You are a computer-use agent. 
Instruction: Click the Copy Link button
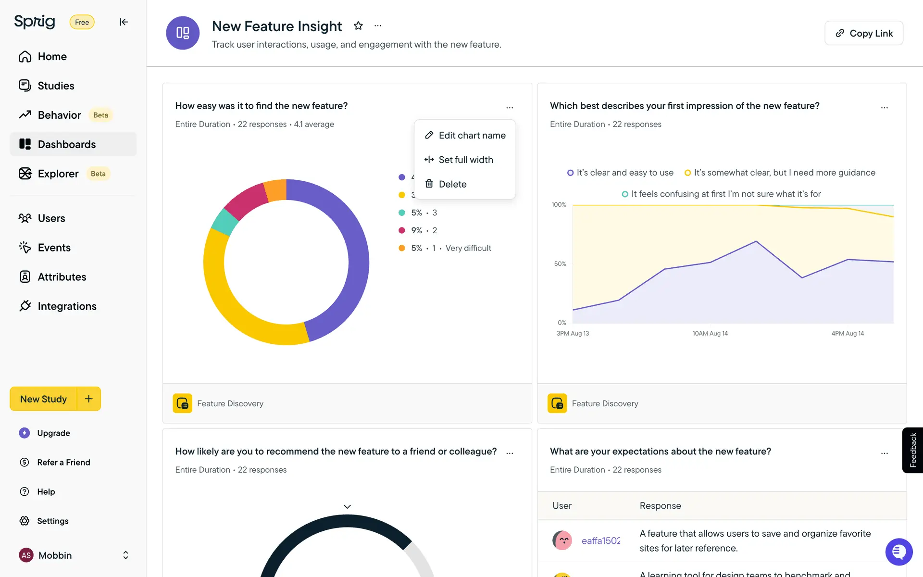864,33
